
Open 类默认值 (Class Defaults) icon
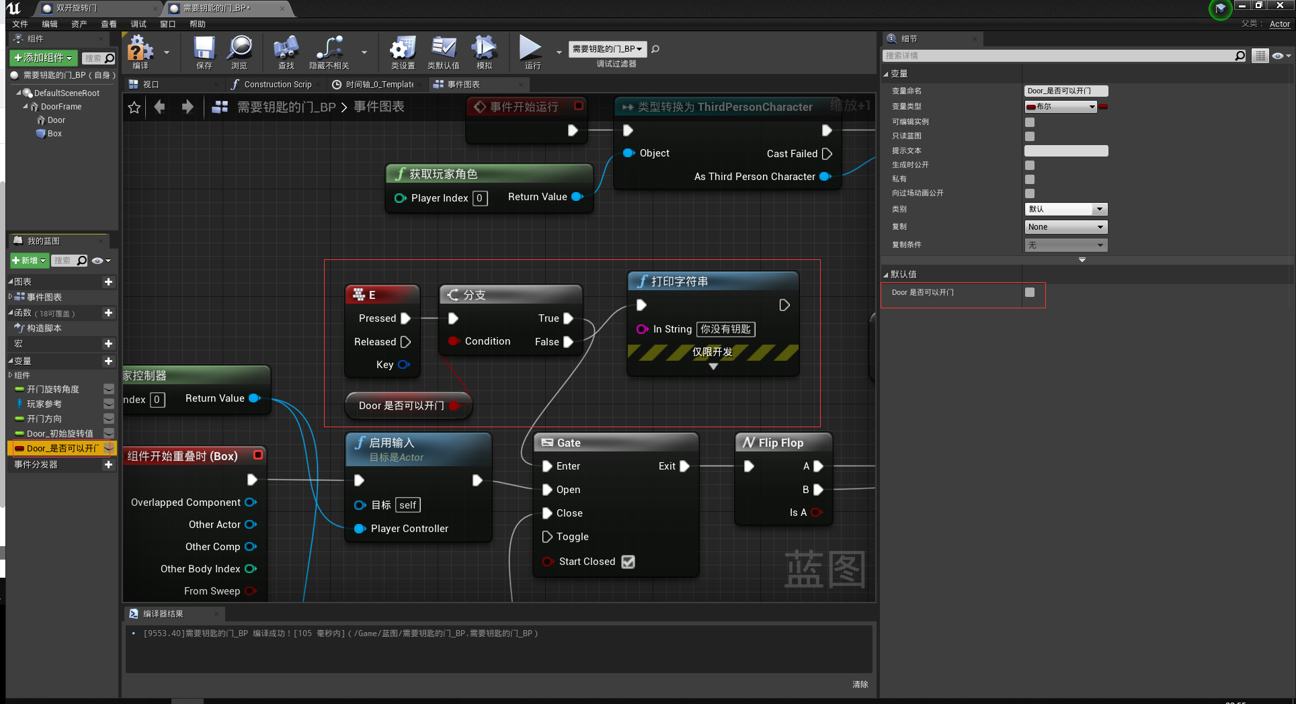pyautogui.click(x=444, y=52)
